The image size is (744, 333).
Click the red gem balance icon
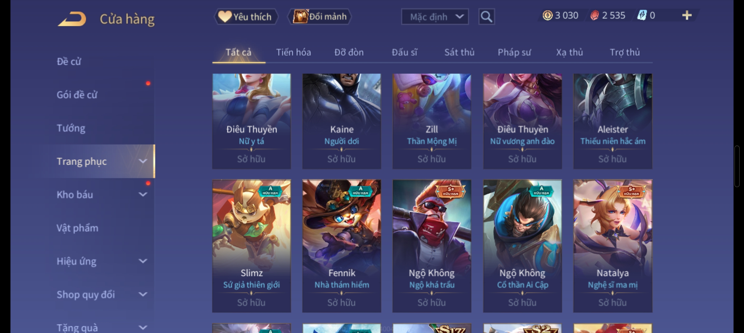594,15
